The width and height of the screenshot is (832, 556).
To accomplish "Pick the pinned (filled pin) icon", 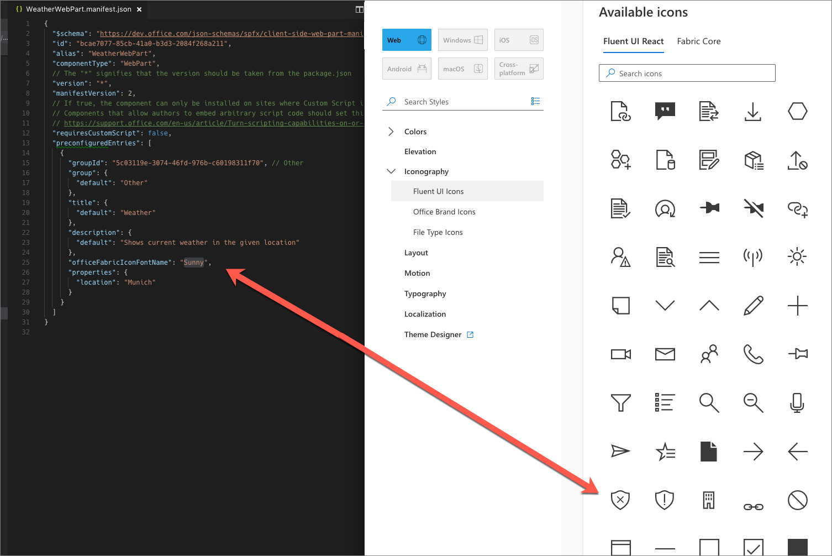I will click(x=709, y=208).
